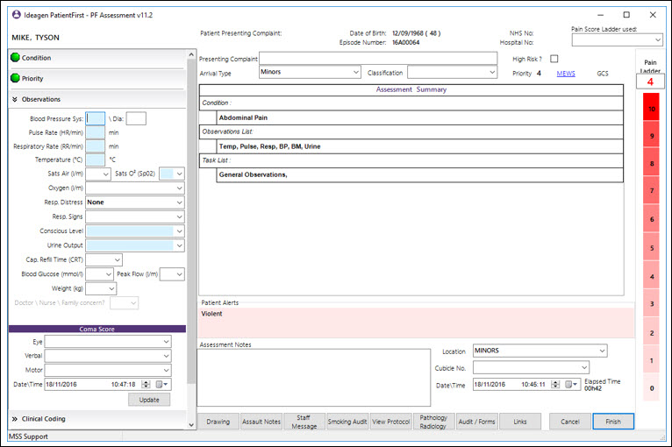Click the General Observations task row

[419, 174]
